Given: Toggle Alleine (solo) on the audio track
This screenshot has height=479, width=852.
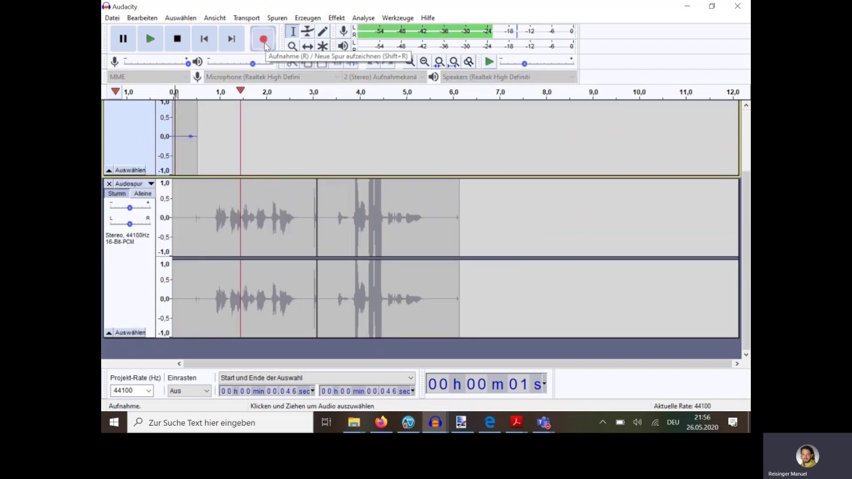Looking at the screenshot, I should 142,194.
